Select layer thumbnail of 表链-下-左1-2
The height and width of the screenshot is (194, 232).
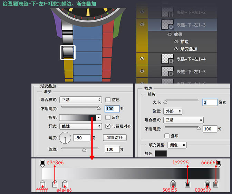pos(167,12)
